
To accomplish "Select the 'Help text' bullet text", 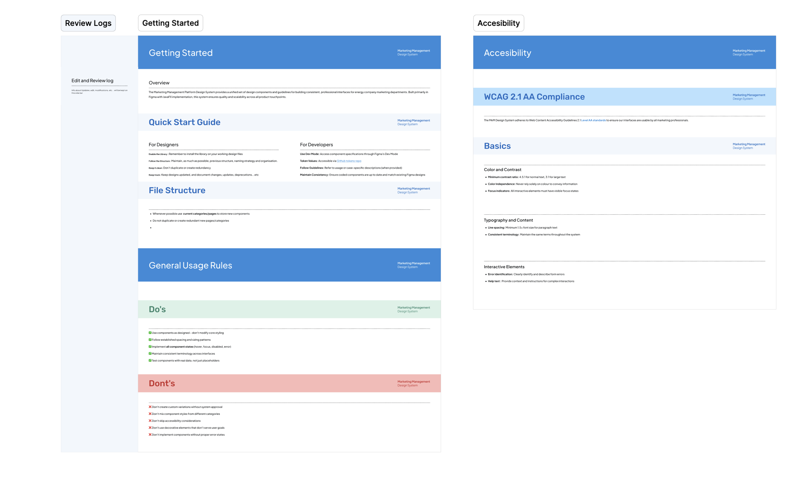I will coord(531,281).
